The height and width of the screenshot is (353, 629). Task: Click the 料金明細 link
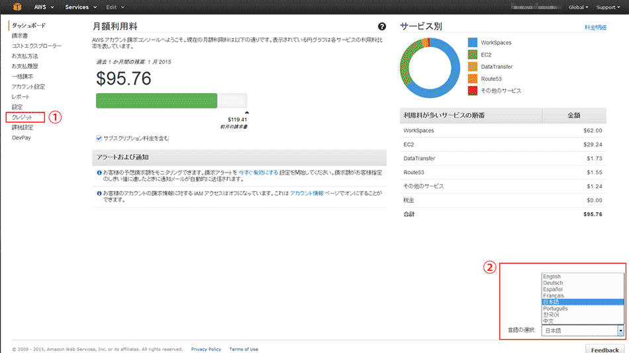pos(595,27)
